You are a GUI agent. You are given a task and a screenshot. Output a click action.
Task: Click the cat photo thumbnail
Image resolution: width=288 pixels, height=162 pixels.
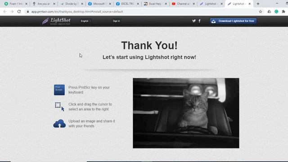(x=186, y=113)
